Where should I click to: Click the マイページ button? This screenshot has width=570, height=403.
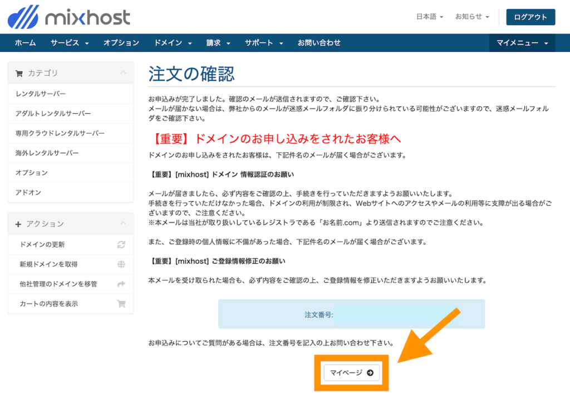[x=351, y=372]
